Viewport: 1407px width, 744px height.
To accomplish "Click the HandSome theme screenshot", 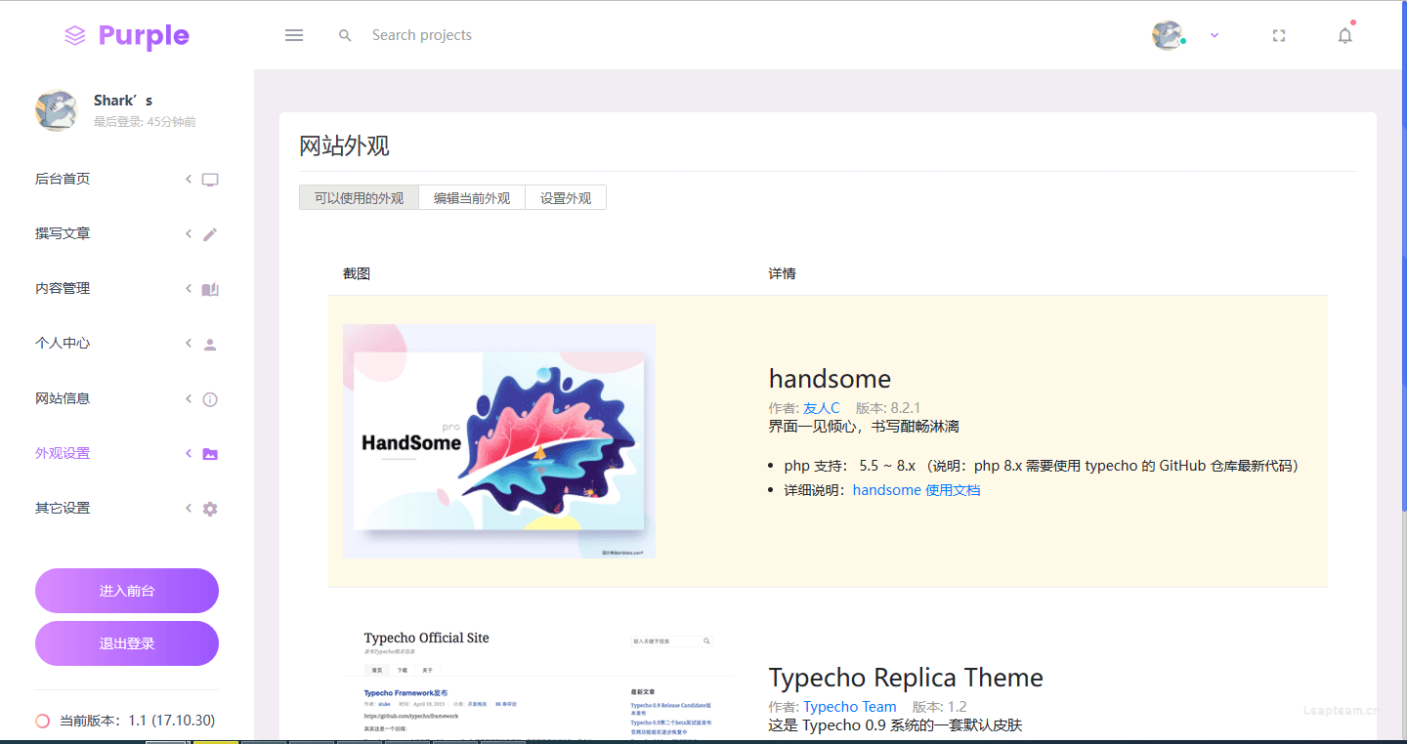I will tap(499, 441).
